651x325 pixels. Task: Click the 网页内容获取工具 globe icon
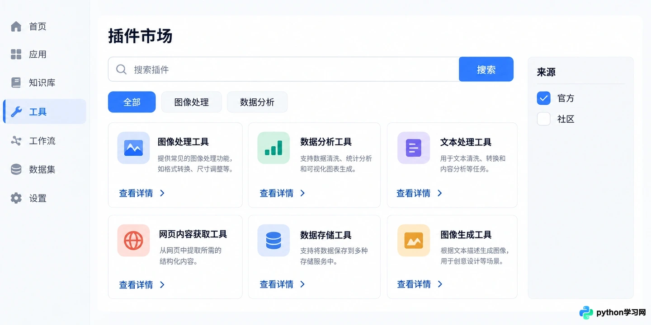pos(133,241)
